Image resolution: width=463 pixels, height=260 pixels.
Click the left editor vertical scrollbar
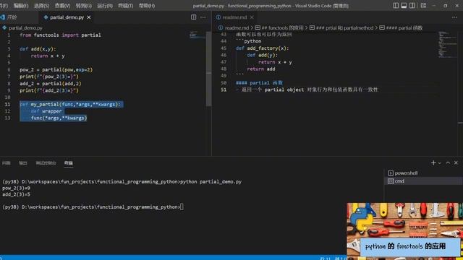pos(209,69)
